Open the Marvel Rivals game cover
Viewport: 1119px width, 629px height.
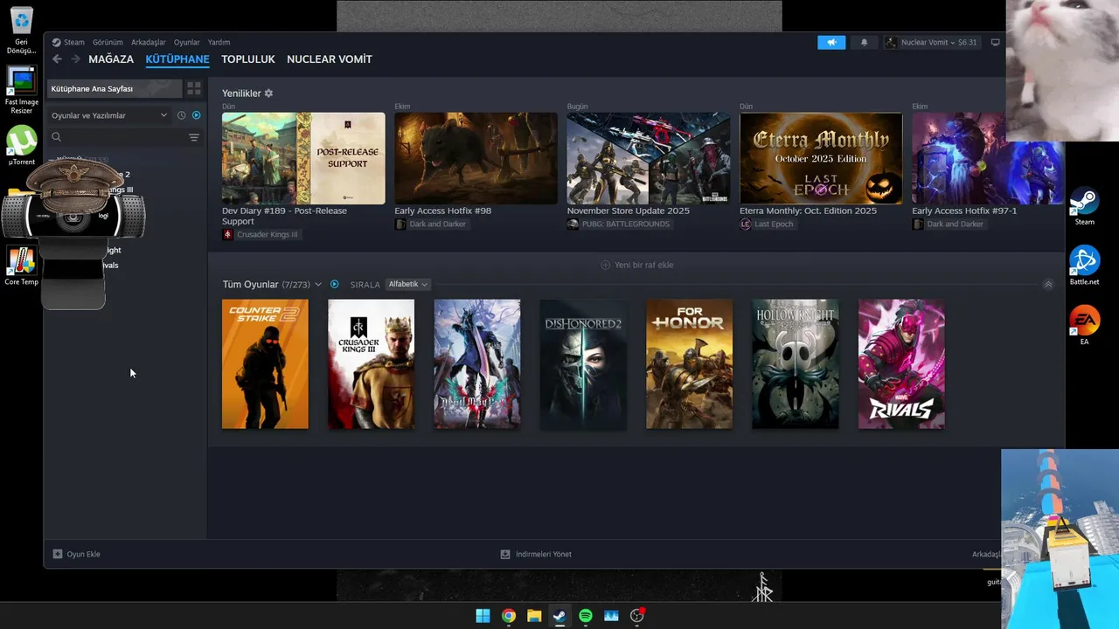(901, 364)
